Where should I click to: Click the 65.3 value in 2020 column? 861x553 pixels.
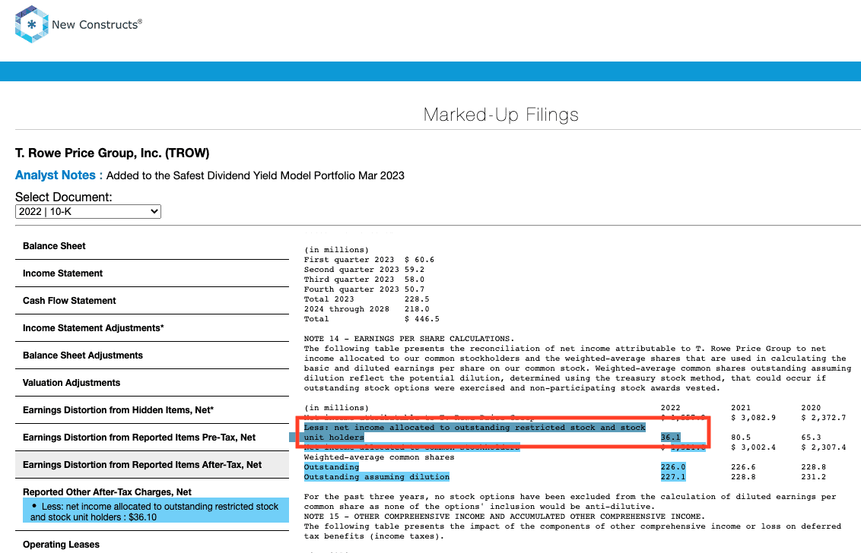point(811,438)
